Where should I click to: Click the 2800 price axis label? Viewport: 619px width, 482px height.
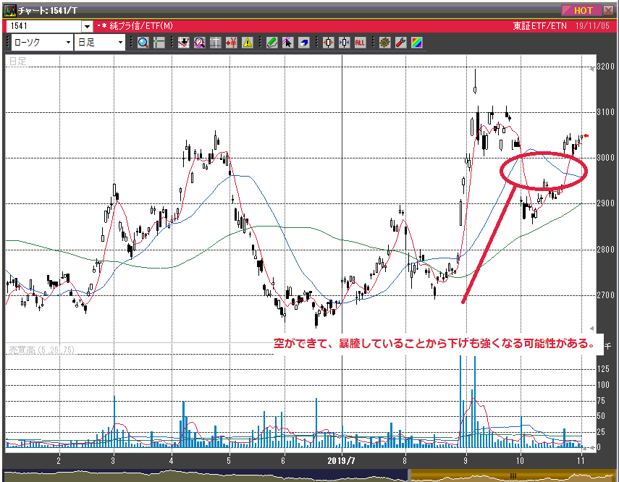click(605, 250)
